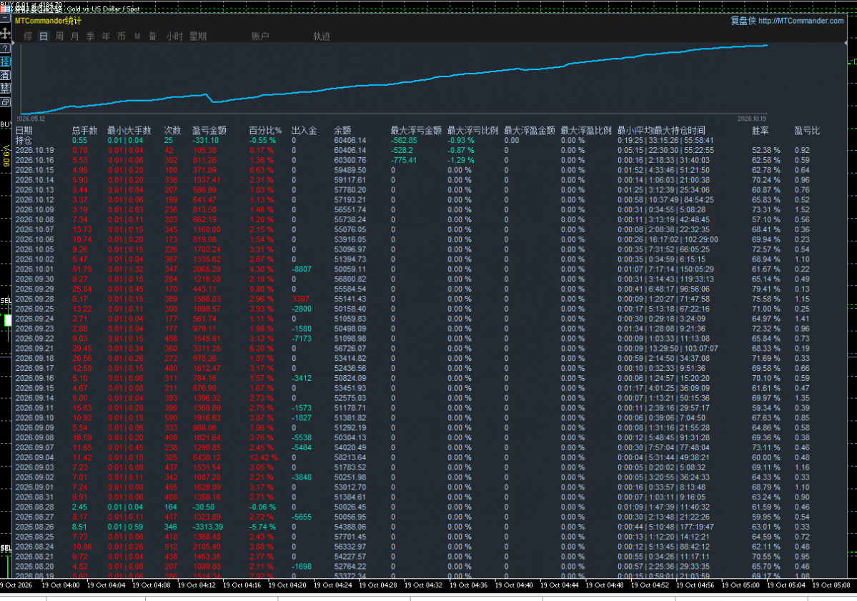This screenshot has width=857, height=601.
Task: Select the 日 daily tab
Action: 44,36
